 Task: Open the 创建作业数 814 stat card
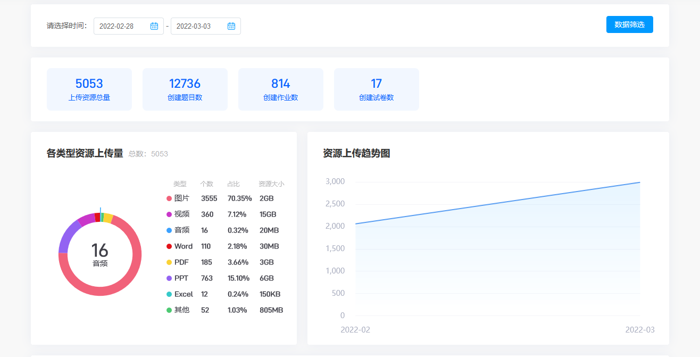[281, 89]
